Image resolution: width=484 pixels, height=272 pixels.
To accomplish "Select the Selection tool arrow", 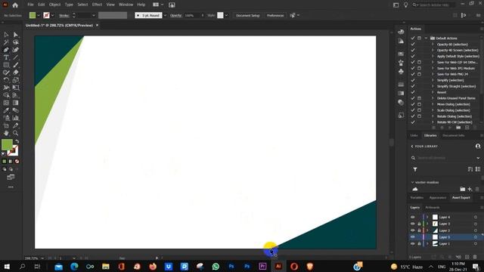I will [6, 35].
